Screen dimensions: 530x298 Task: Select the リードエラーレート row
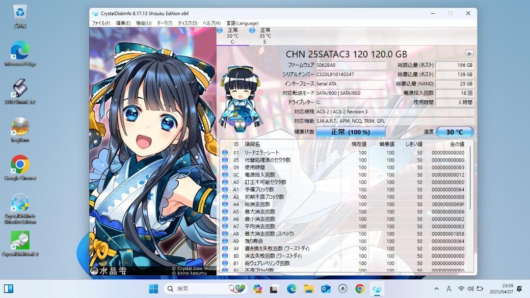point(344,153)
